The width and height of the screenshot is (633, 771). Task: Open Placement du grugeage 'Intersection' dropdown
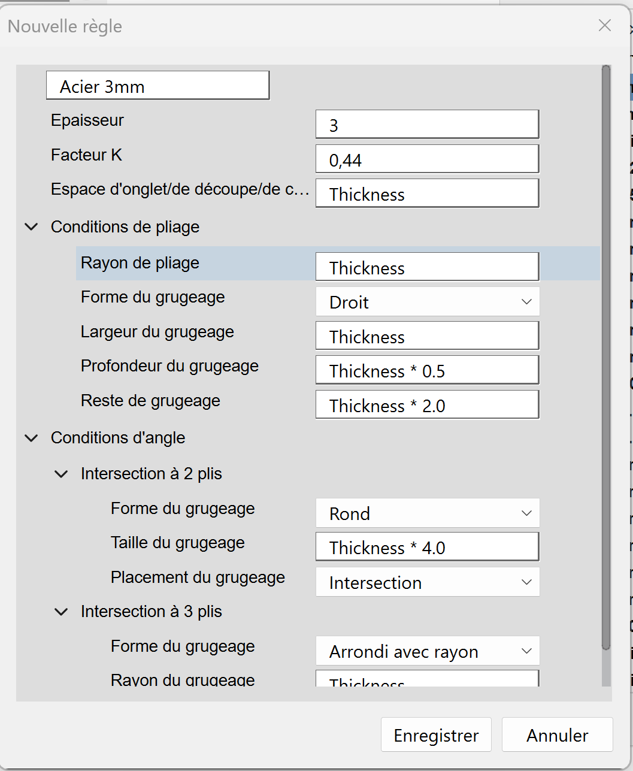(x=427, y=582)
